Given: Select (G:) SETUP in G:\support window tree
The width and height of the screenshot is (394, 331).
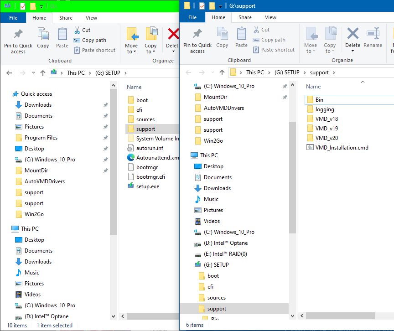Looking at the screenshot, I should point(216,265).
